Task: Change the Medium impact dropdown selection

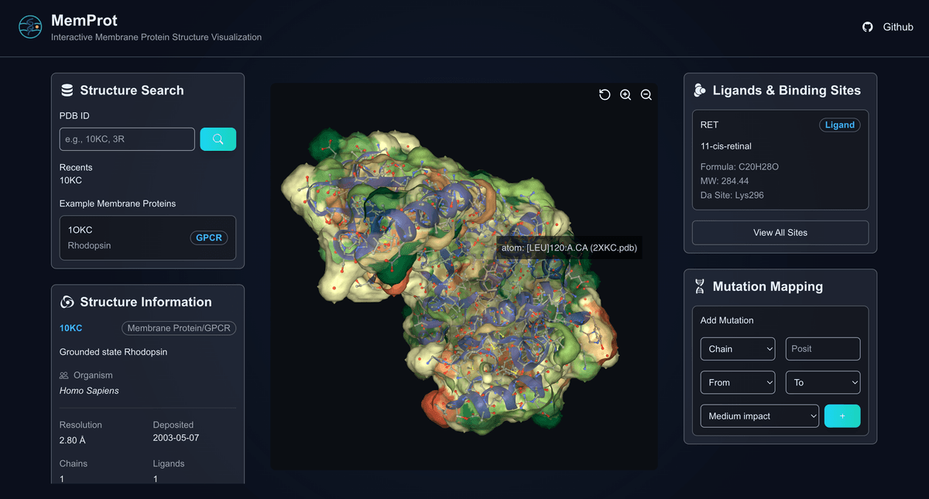Action: click(x=759, y=415)
